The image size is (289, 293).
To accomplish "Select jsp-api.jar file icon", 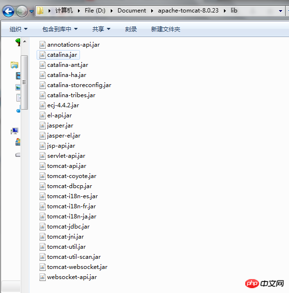I will pyautogui.click(x=42, y=146).
